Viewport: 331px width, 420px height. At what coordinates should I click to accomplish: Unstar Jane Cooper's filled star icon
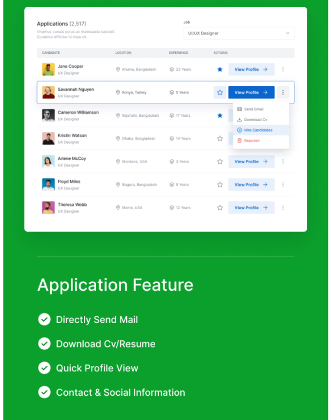pyautogui.click(x=220, y=69)
